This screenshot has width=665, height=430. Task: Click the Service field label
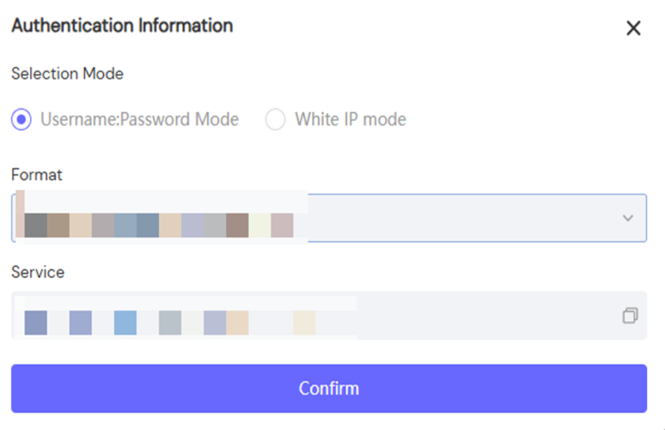pyautogui.click(x=38, y=272)
